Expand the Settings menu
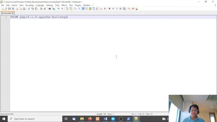Screen dimensions: 217x122 pos(50,5)
